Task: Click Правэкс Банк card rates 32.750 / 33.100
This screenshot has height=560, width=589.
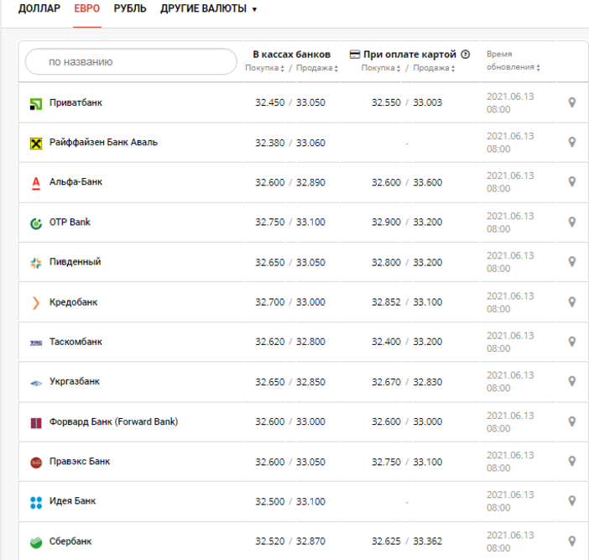Action: click(407, 462)
